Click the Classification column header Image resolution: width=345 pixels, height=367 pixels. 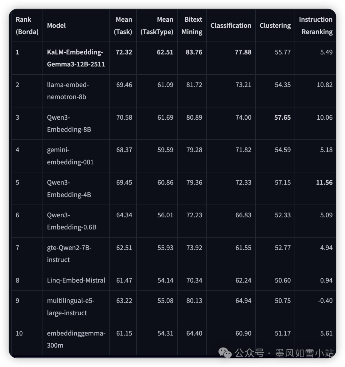coord(231,26)
